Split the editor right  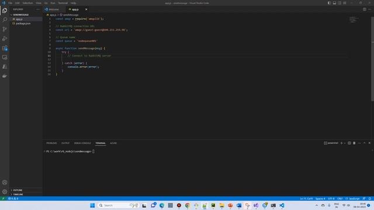365,9
